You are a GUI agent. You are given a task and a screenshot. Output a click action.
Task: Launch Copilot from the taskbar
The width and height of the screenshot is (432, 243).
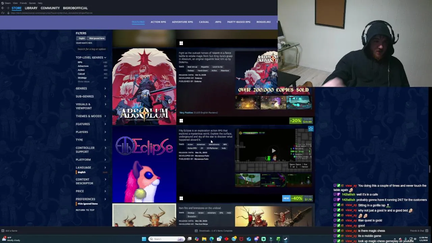coord(197,239)
